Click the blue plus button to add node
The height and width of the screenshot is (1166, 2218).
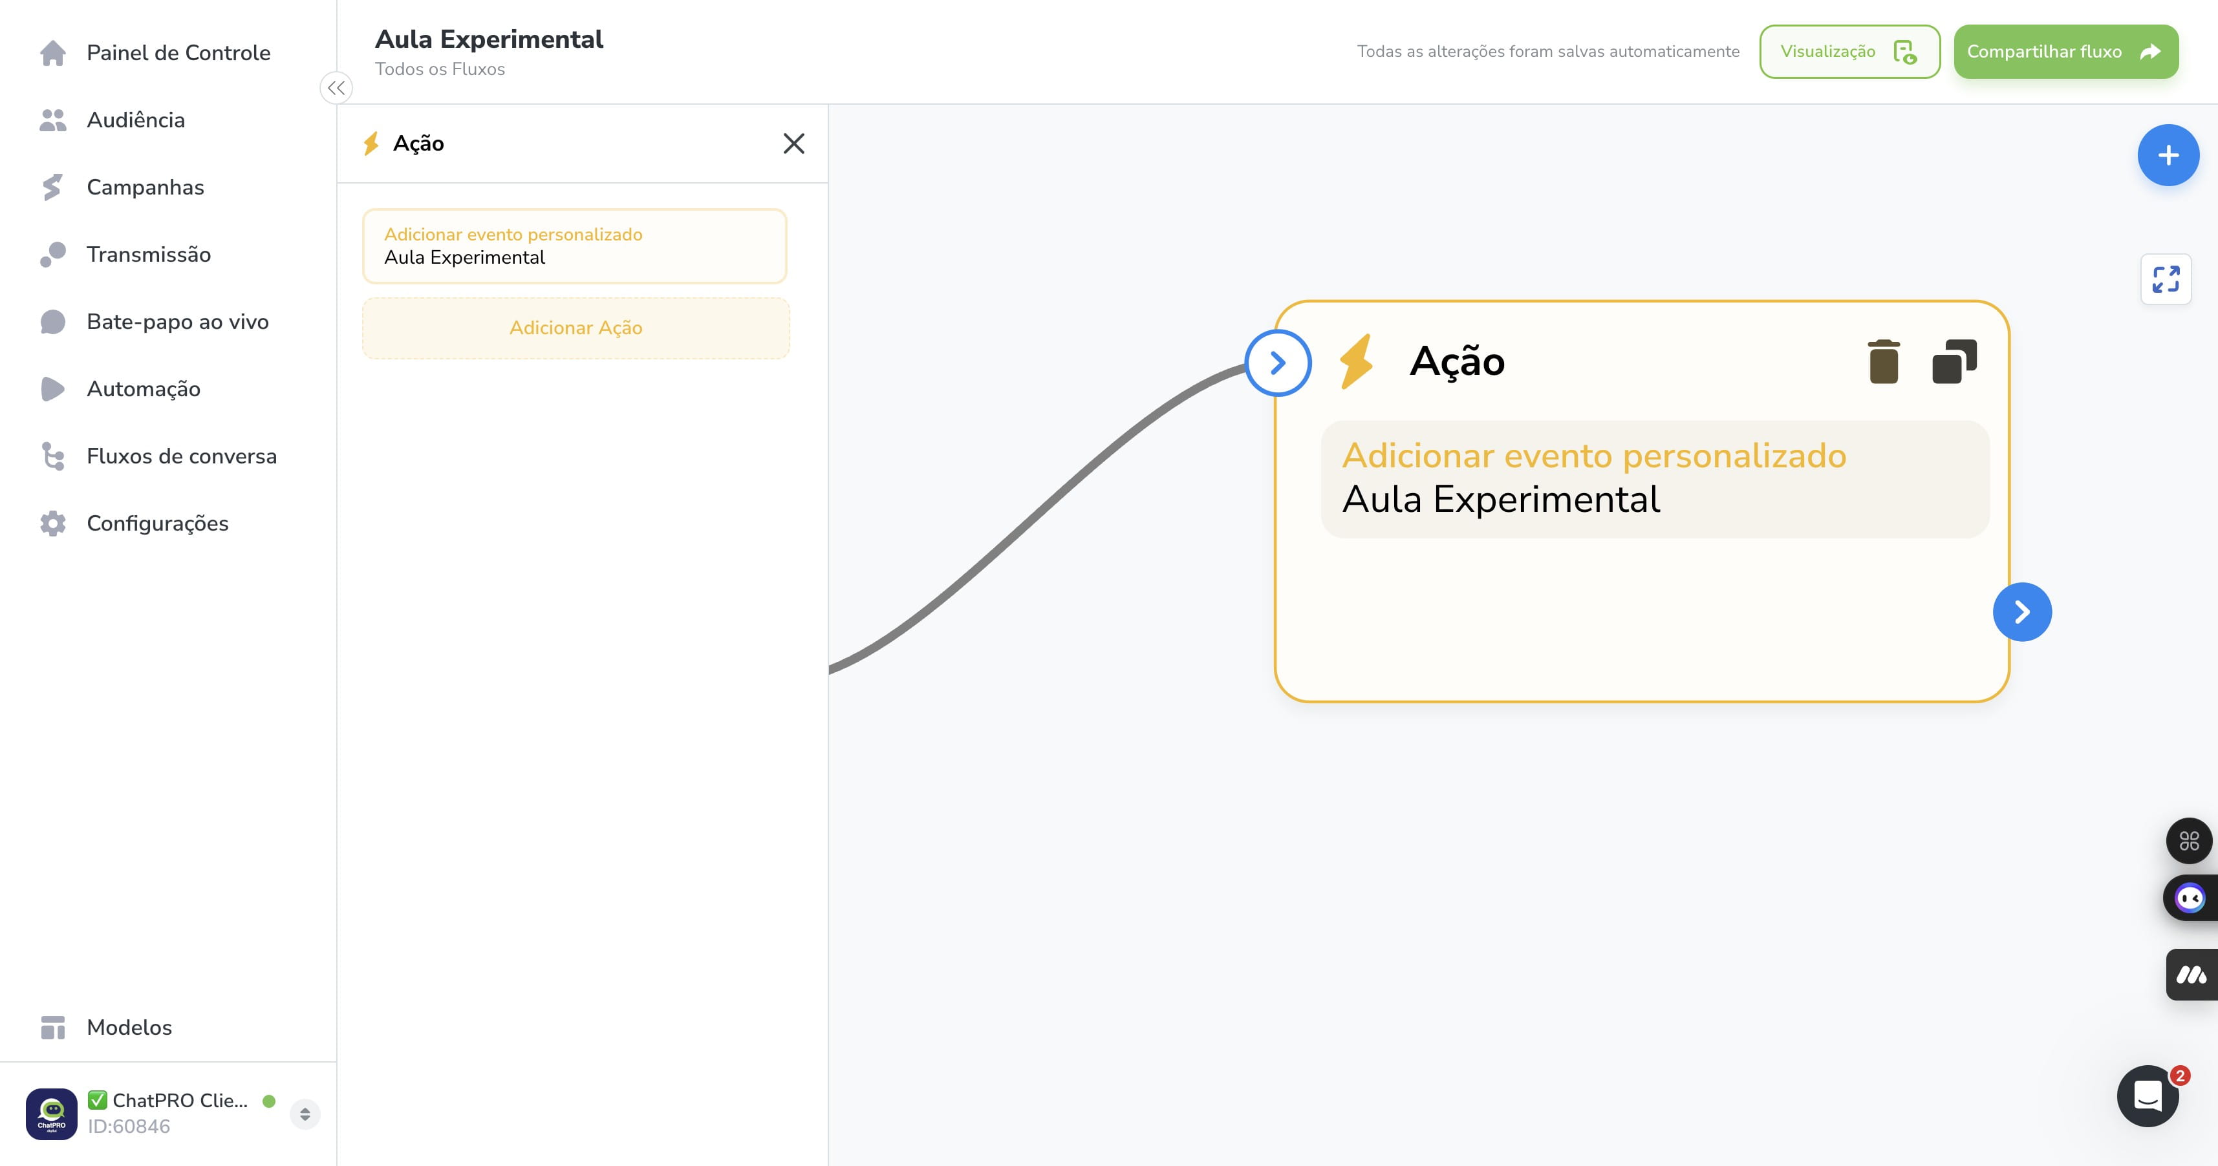pyautogui.click(x=2168, y=156)
